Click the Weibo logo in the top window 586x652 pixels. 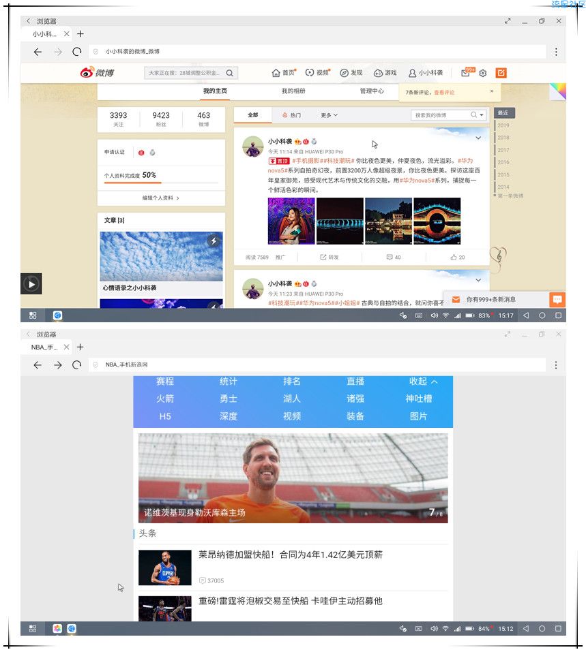pyautogui.click(x=97, y=73)
